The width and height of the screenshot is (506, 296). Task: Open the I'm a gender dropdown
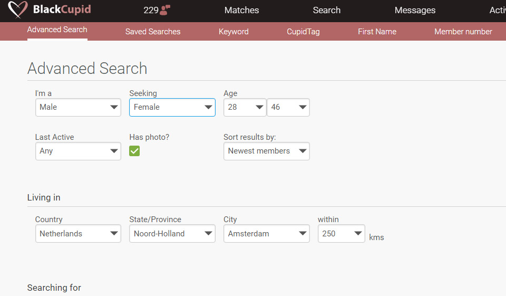[x=78, y=107]
